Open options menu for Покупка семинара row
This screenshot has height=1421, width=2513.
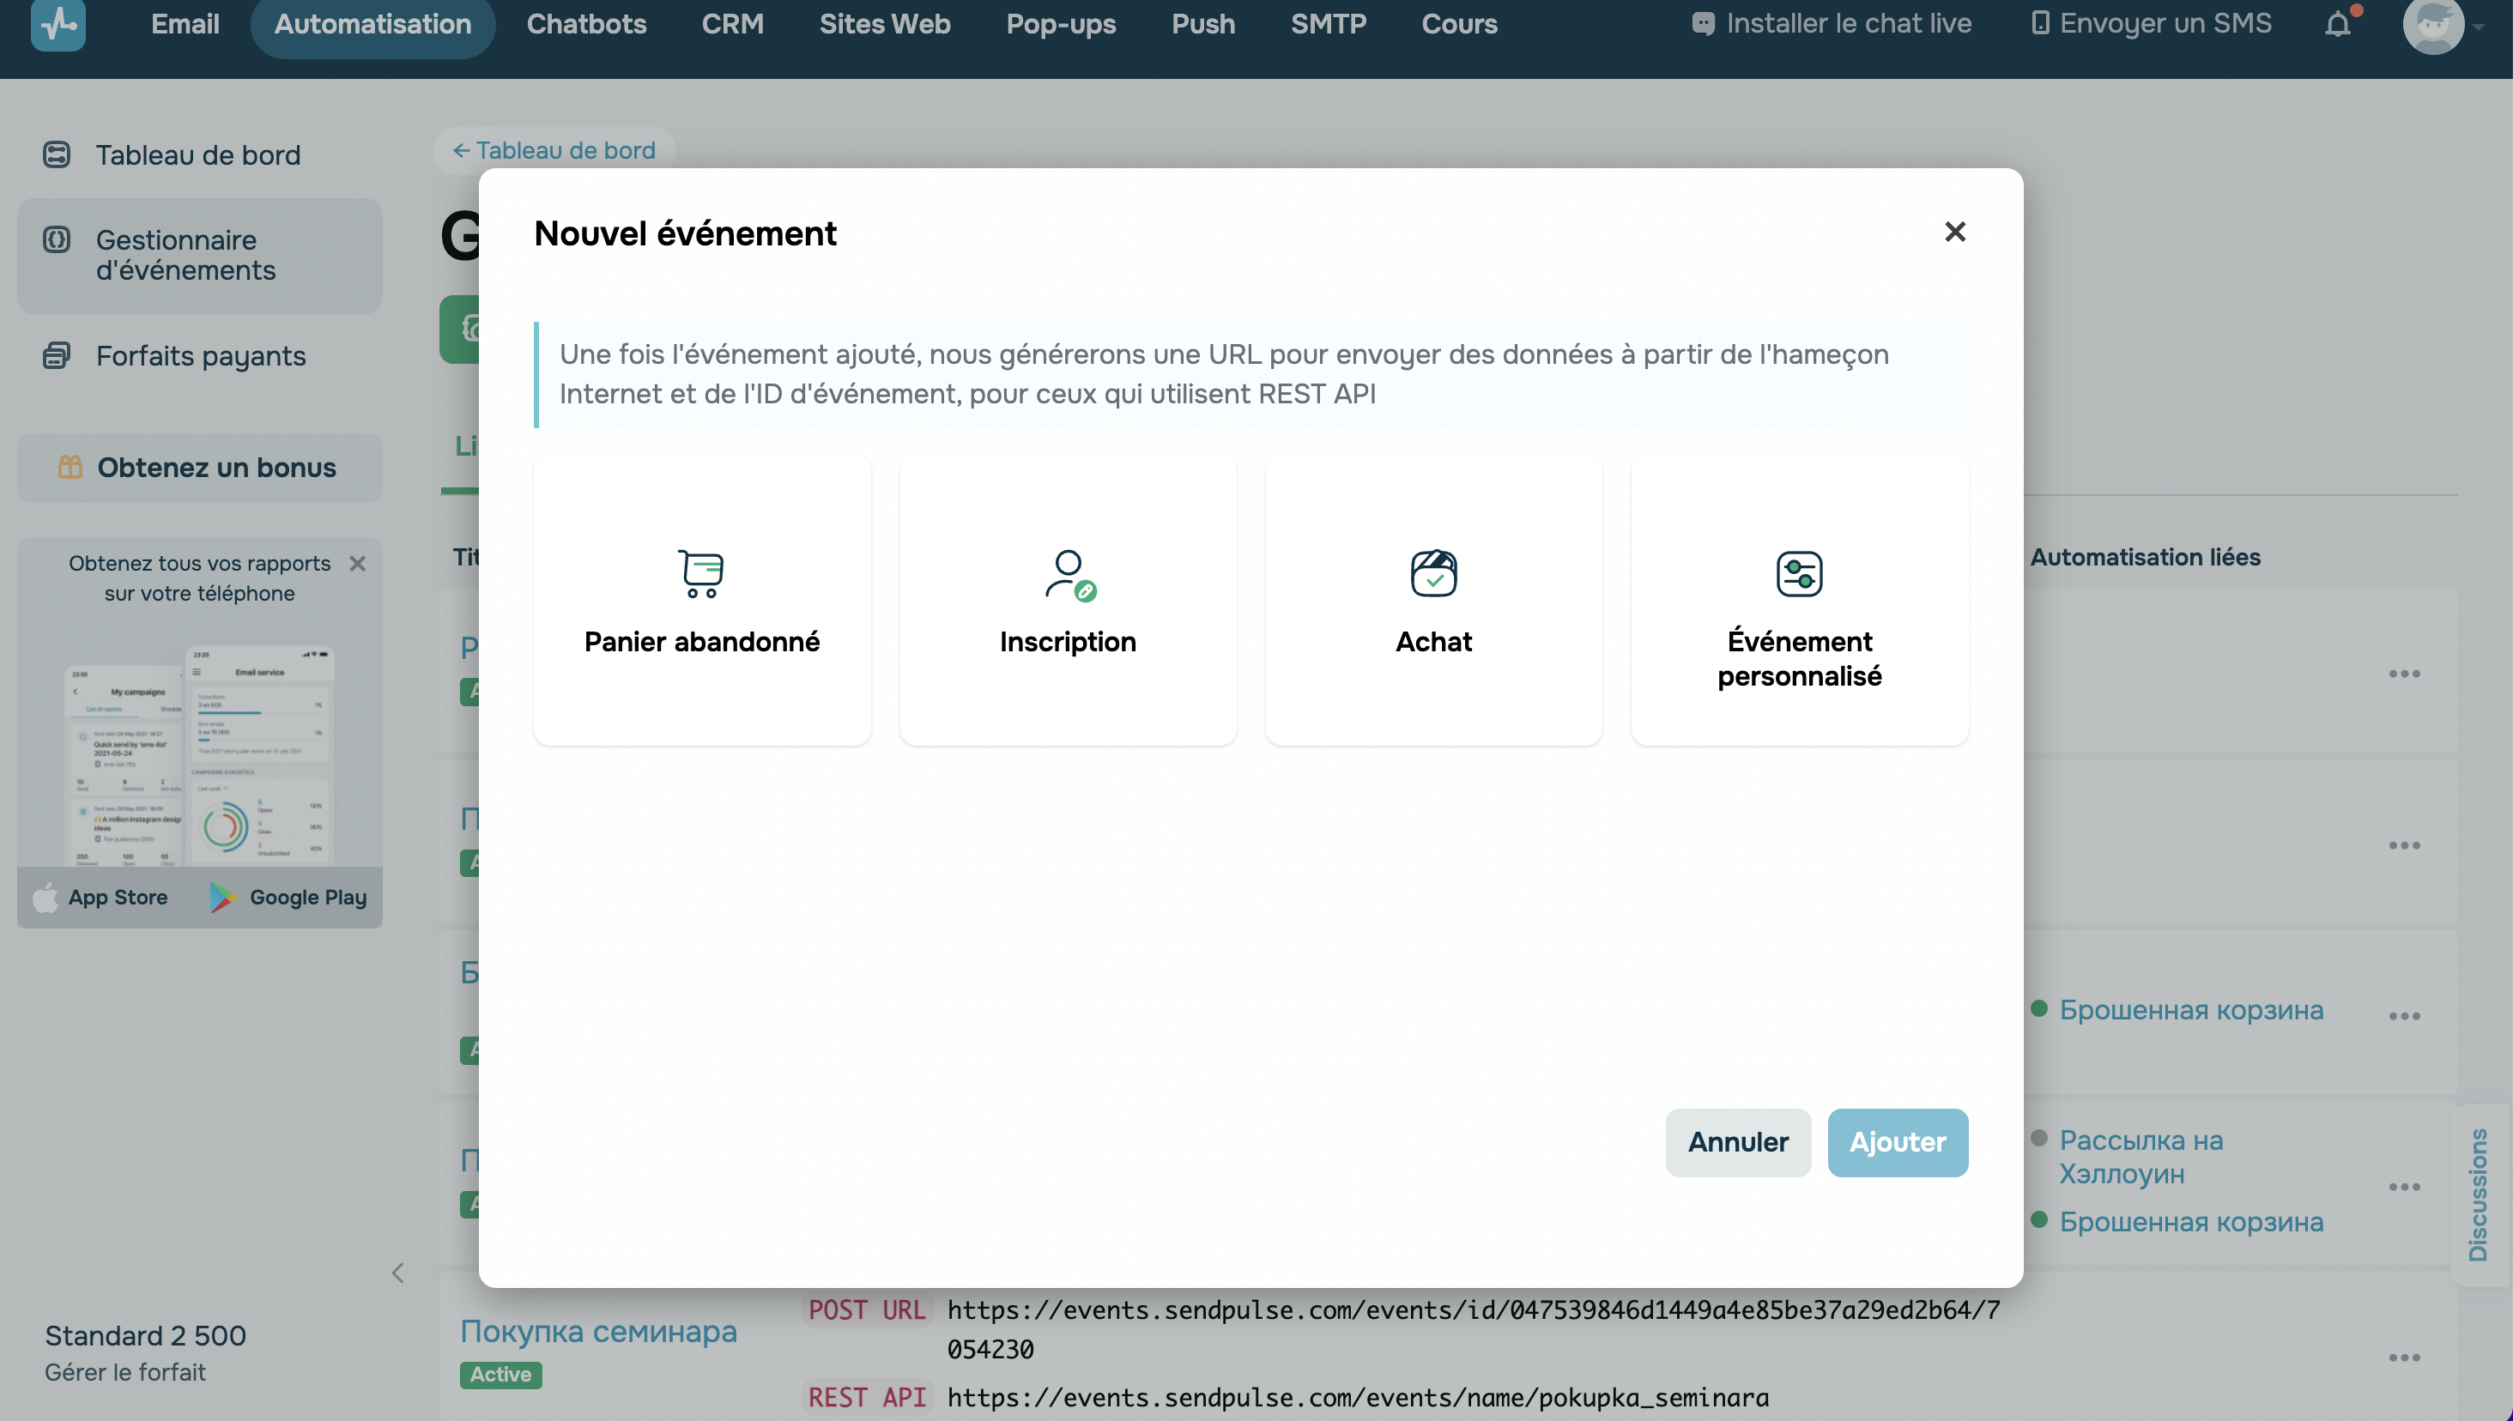coord(2404,1358)
